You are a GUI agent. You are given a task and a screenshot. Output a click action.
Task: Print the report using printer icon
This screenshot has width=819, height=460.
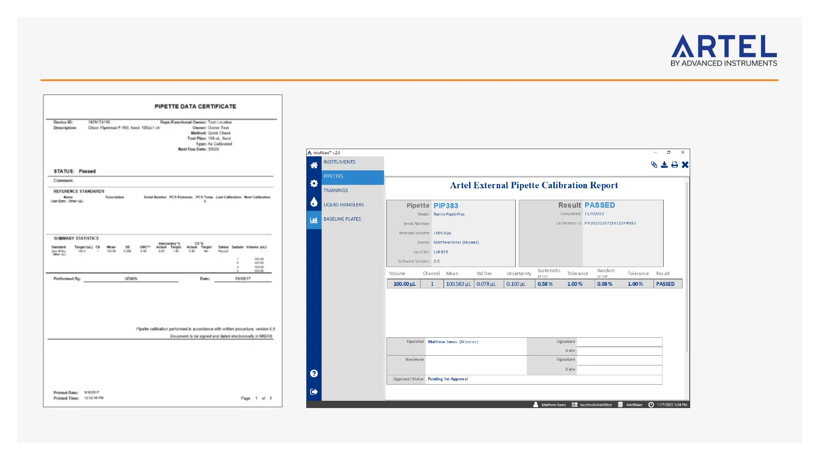(674, 165)
